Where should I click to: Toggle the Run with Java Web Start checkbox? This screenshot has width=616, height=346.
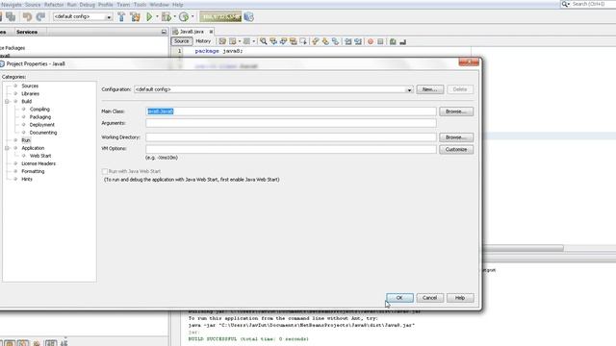pyautogui.click(x=105, y=171)
